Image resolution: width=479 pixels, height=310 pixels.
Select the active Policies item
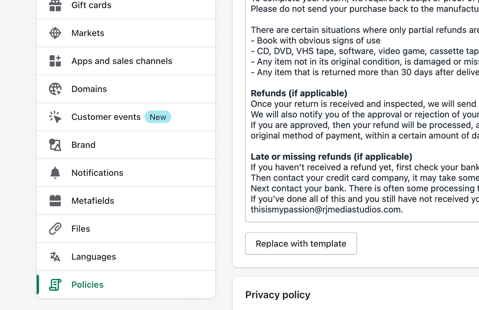(126, 285)
